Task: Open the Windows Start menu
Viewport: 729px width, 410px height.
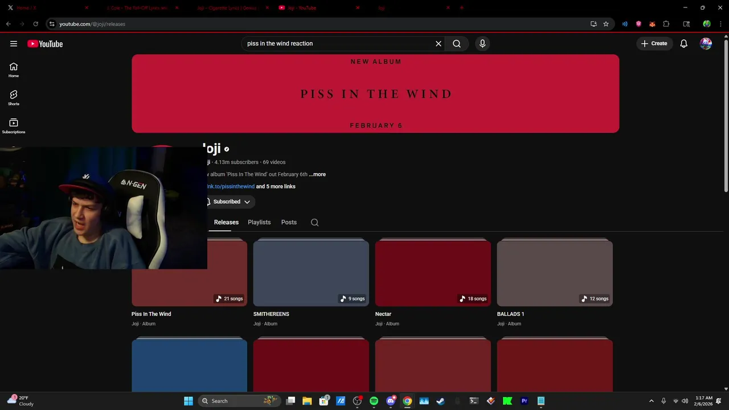Action: pos(189,401)
